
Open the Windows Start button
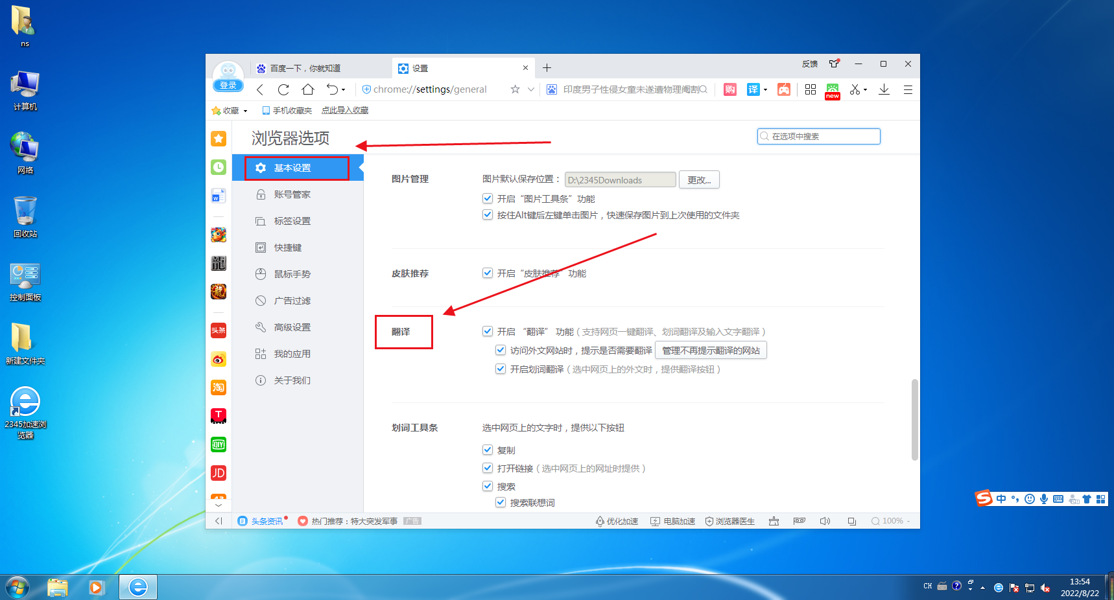click(18, 588)
